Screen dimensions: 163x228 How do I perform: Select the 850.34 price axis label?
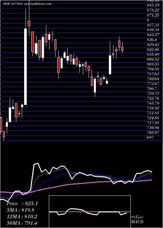coord(153,30)
